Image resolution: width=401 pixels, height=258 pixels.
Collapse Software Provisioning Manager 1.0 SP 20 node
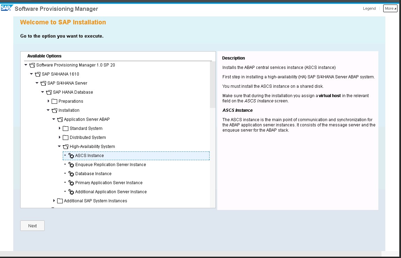pyautogui.click(x=26, y=65)
